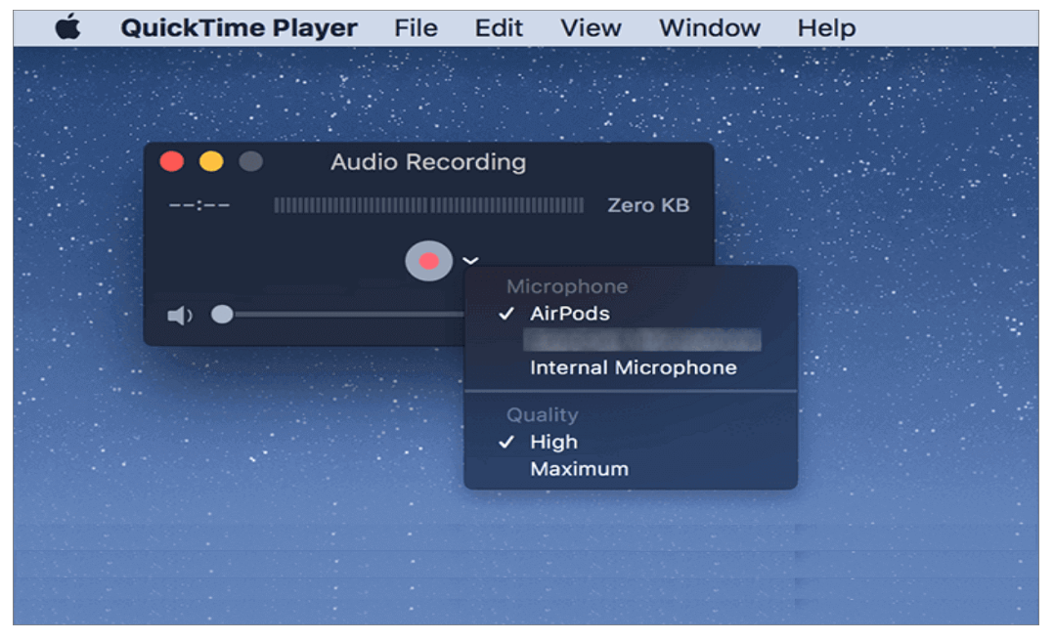Image resolution: width=1054 pixels, height=641 pixels.
Task: Click the chevron next to record button
Action: tap(470, 261)
